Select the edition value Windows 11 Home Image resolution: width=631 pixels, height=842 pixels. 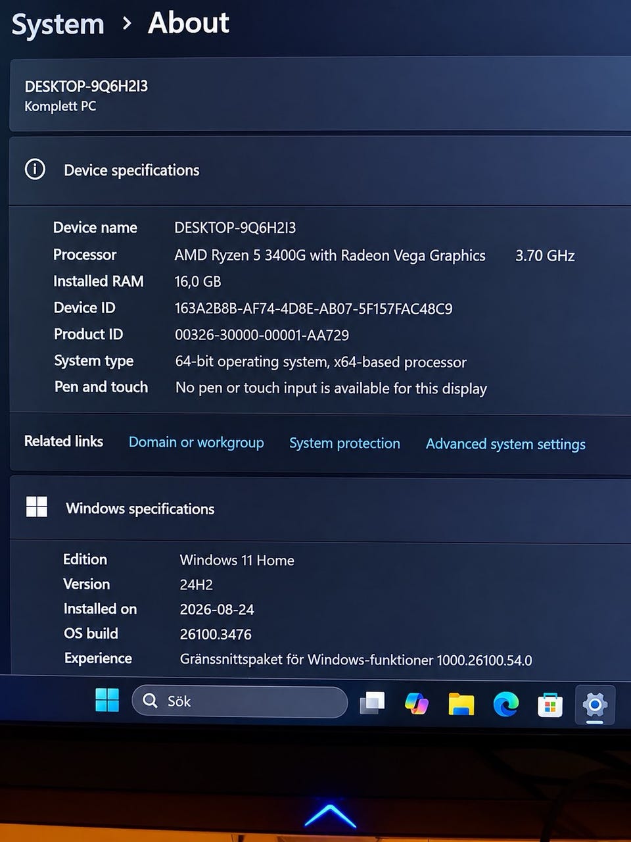click(x=237, y=560)
